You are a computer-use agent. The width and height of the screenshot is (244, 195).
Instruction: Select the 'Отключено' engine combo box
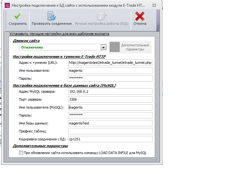[x=63, y=47]
